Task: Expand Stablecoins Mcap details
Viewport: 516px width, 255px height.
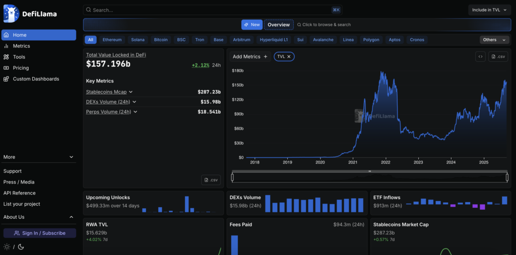Action: [131, 92]
